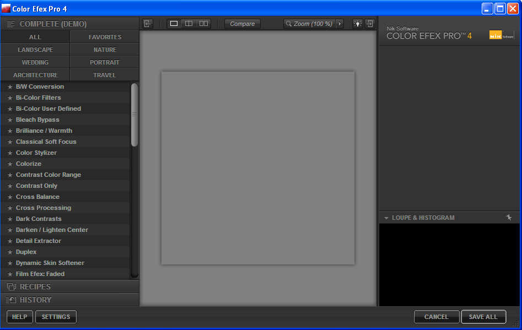The image size is (522, 330).
Task: Select the ARCHITECTURE category tab
Action: (35, 75)
